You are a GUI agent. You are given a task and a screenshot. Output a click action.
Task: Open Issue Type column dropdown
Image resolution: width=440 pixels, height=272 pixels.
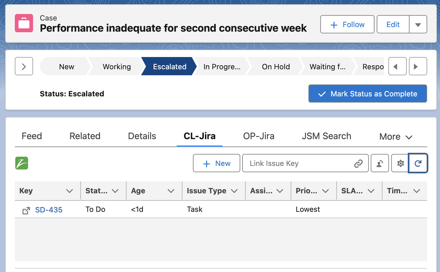click(x=234, y=191)
